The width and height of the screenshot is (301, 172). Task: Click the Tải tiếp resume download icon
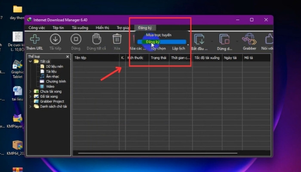(55, 39)
